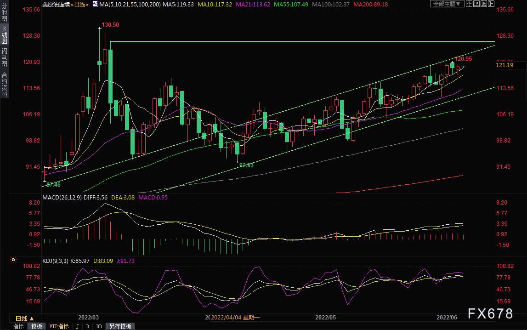Open the 闪电图 view in left sidebar
This screenshot has height=330, width=527.
[x=5, y=57]
